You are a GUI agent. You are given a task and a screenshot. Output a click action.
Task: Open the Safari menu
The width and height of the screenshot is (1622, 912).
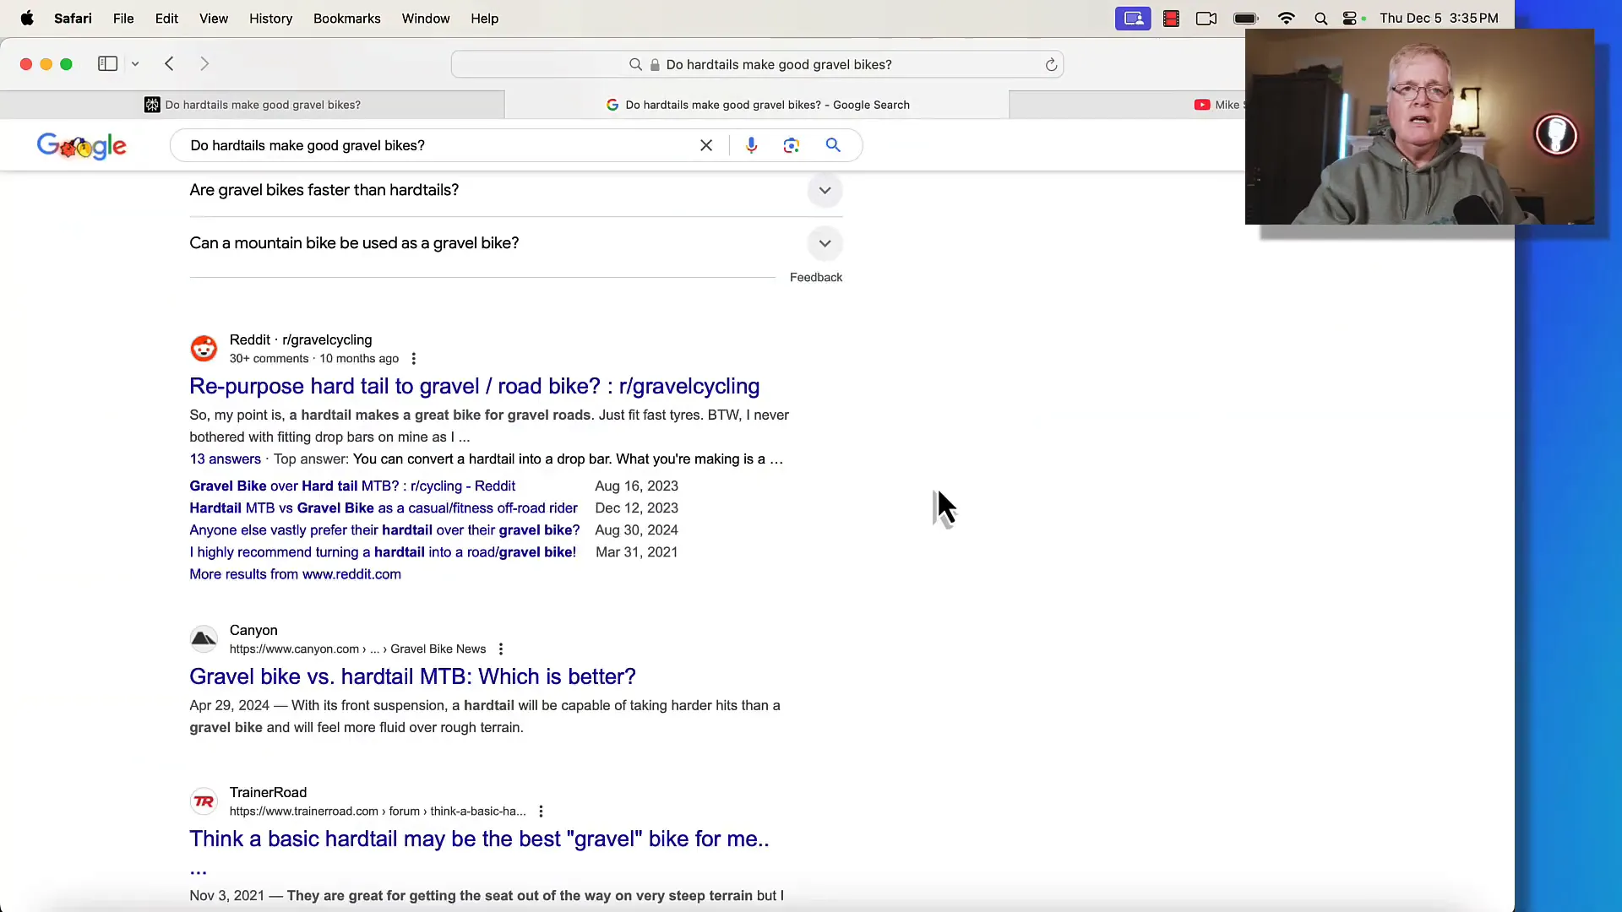pyautogui.click(x=73, y=18)
